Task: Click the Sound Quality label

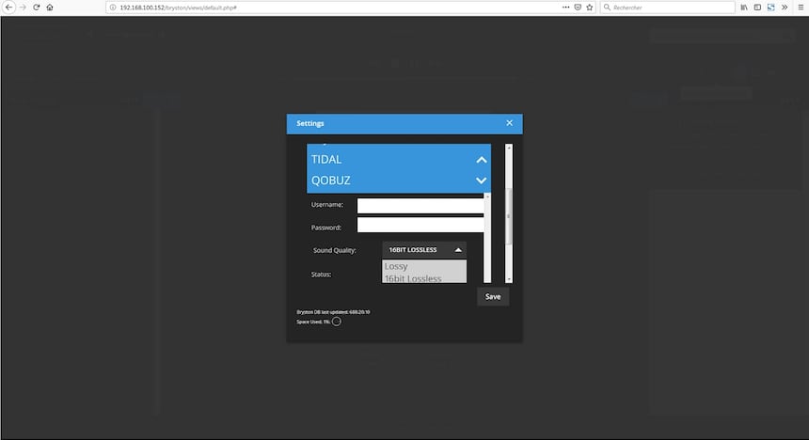Action: pyautogui.click(x=334, y=250)
